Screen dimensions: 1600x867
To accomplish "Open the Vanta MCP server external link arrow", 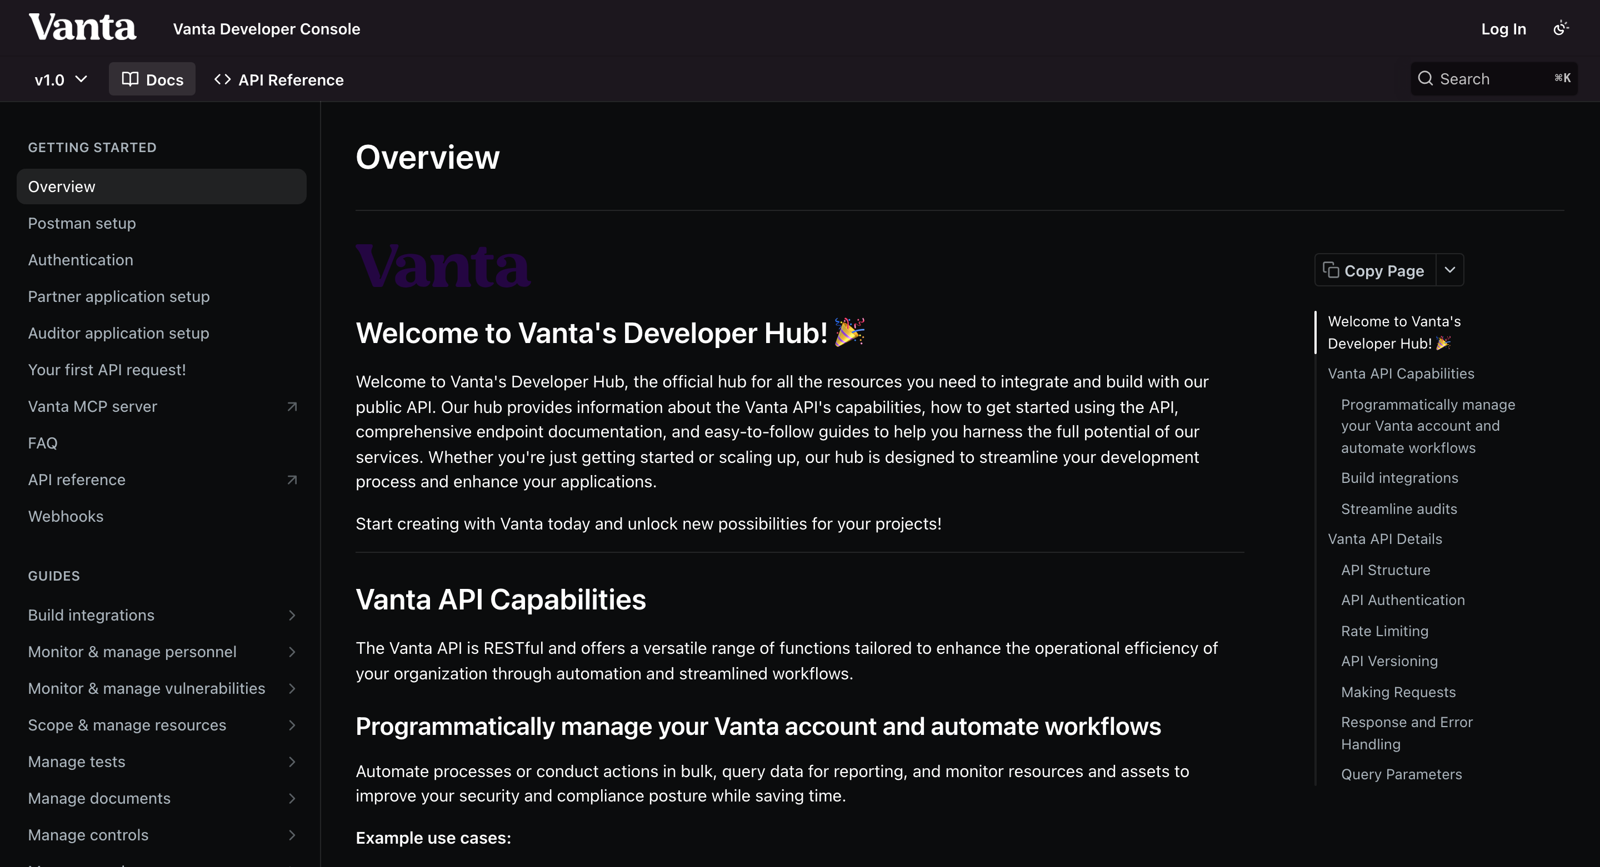I will [x=292, y=406].
